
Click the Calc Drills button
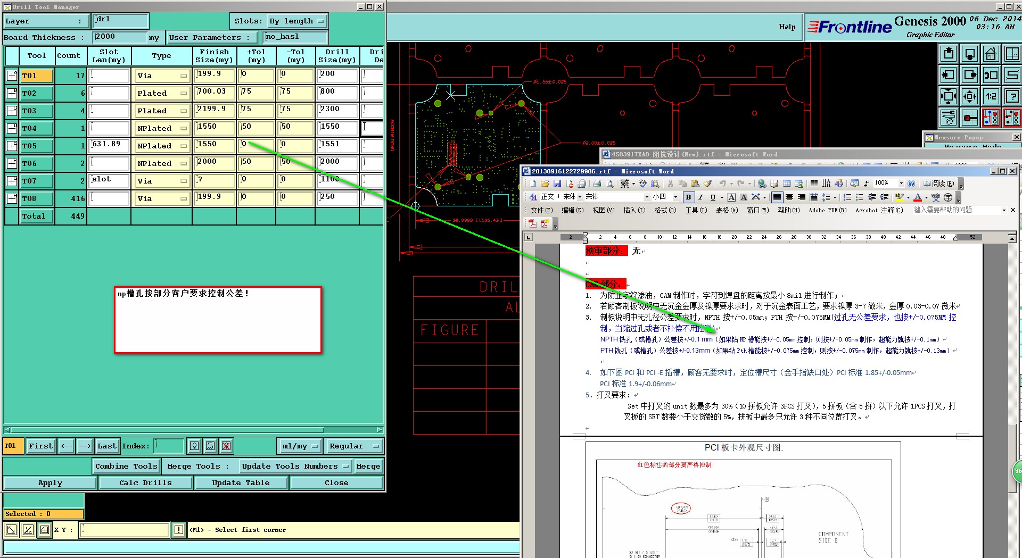145,482
